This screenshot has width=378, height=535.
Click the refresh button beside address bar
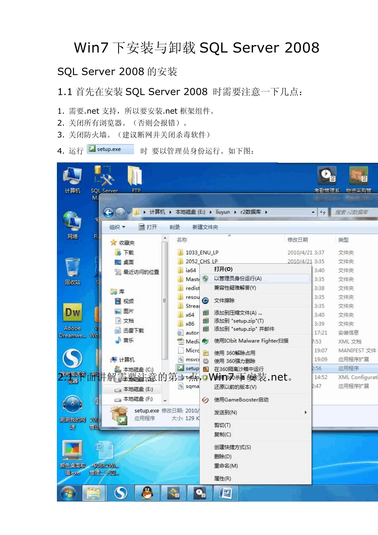(x=323, y=213)
